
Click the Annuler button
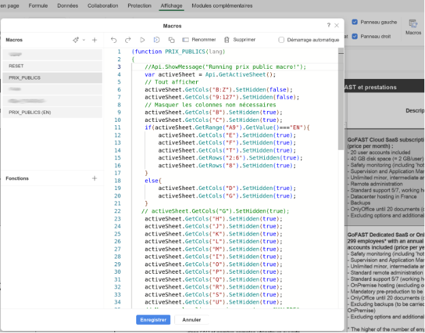tap(191, 319)
